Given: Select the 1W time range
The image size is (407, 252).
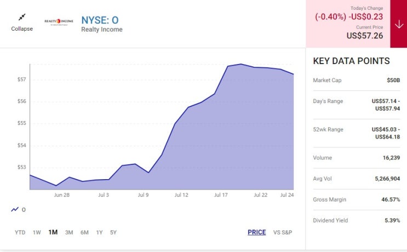Looking at the screenshot, I should (x=37, y=232).
